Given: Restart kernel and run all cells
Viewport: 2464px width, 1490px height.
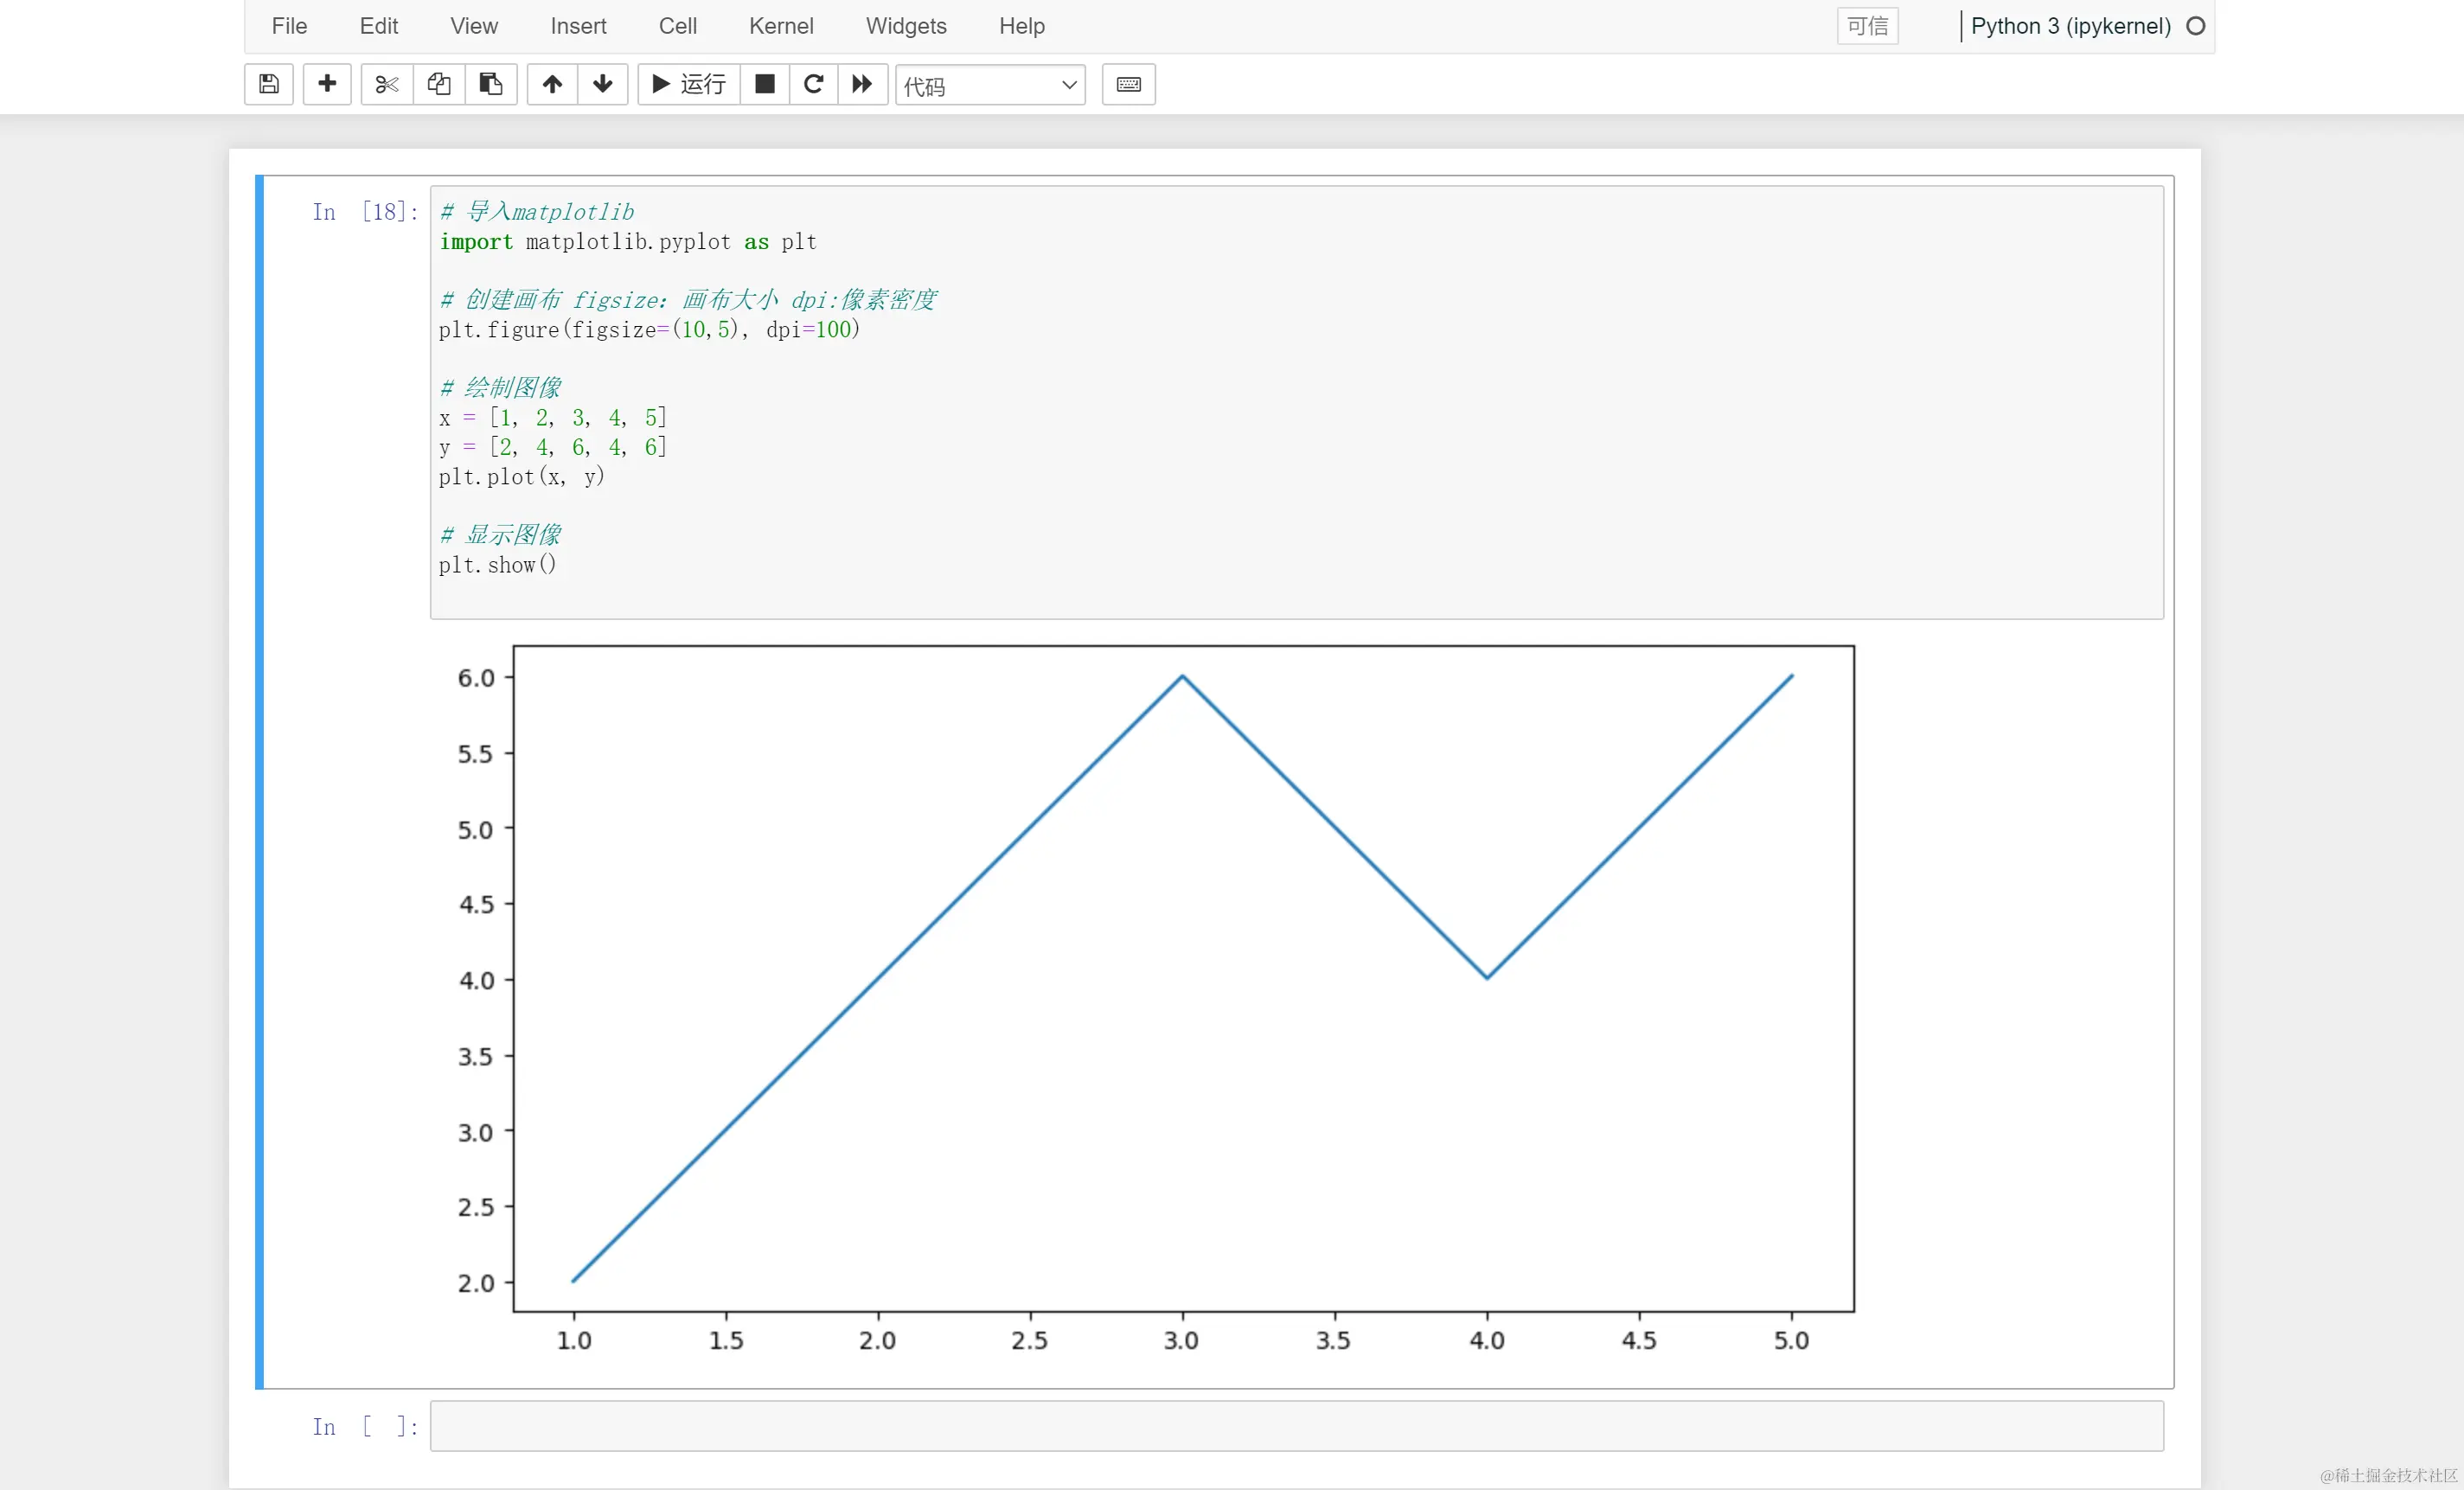Looking at the screenshot, I should 862,84.
